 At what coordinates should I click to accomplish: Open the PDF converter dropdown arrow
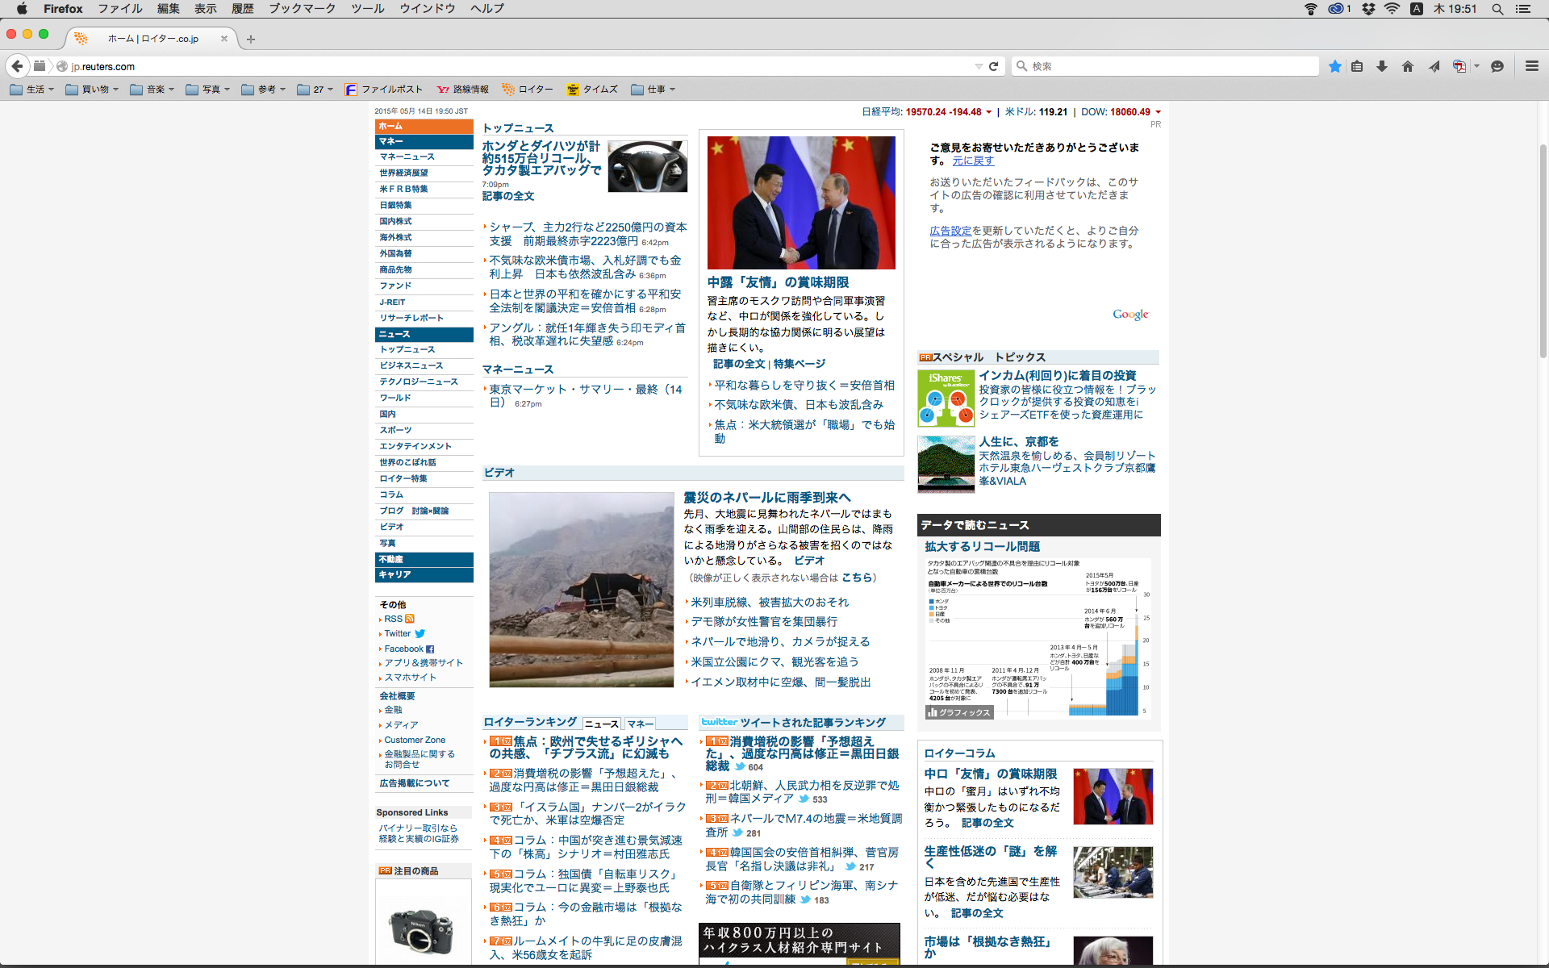(1476, 66)
